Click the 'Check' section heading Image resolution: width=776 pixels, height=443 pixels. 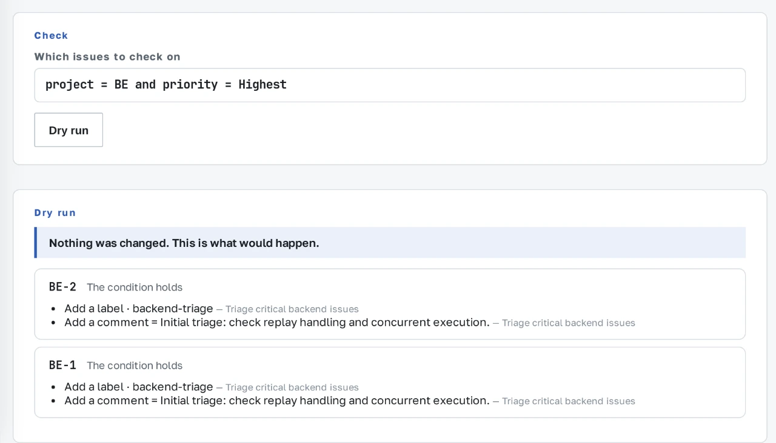pos(51,36)
